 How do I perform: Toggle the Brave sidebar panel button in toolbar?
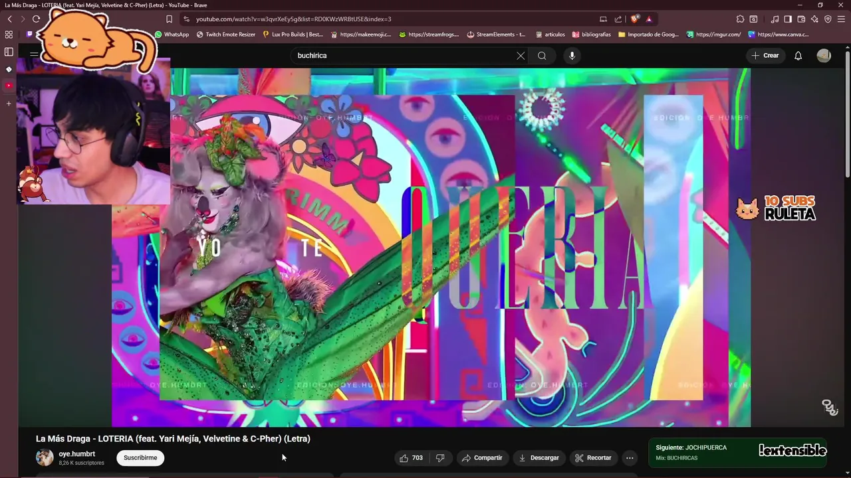[788, 19]
